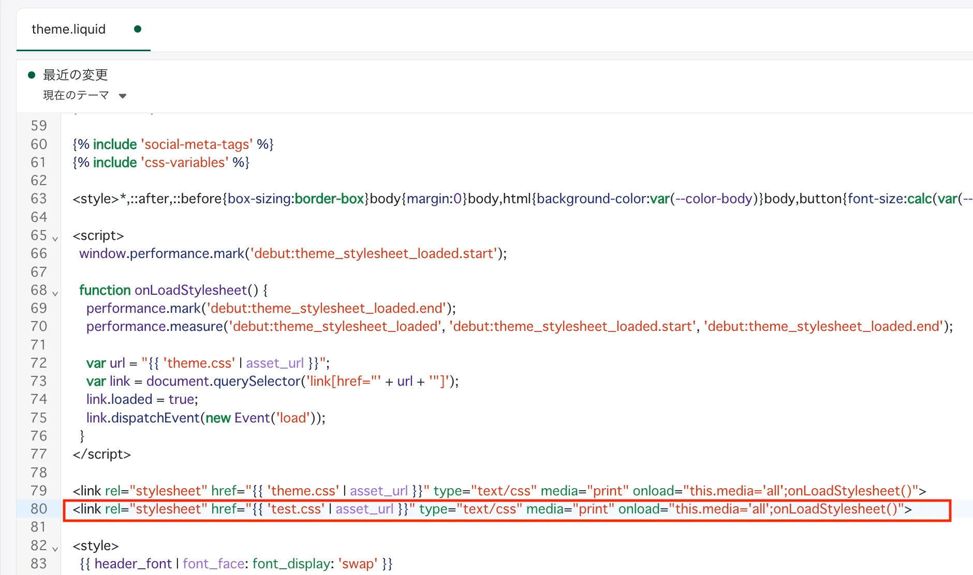Collapse the style block at line 82

(x=55, y=549)
